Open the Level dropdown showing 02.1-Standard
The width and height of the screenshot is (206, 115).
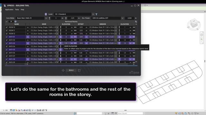click(x=93, y=14)
